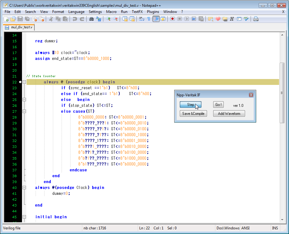Open the TextFX menu
The width and height of the screenshot is (289, 234).
pos(137,12)
